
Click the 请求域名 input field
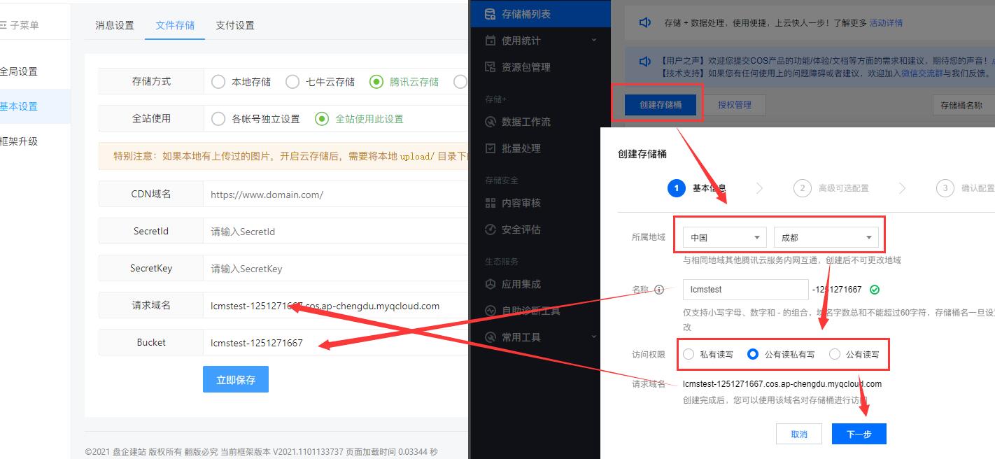[x=335, y=306]
